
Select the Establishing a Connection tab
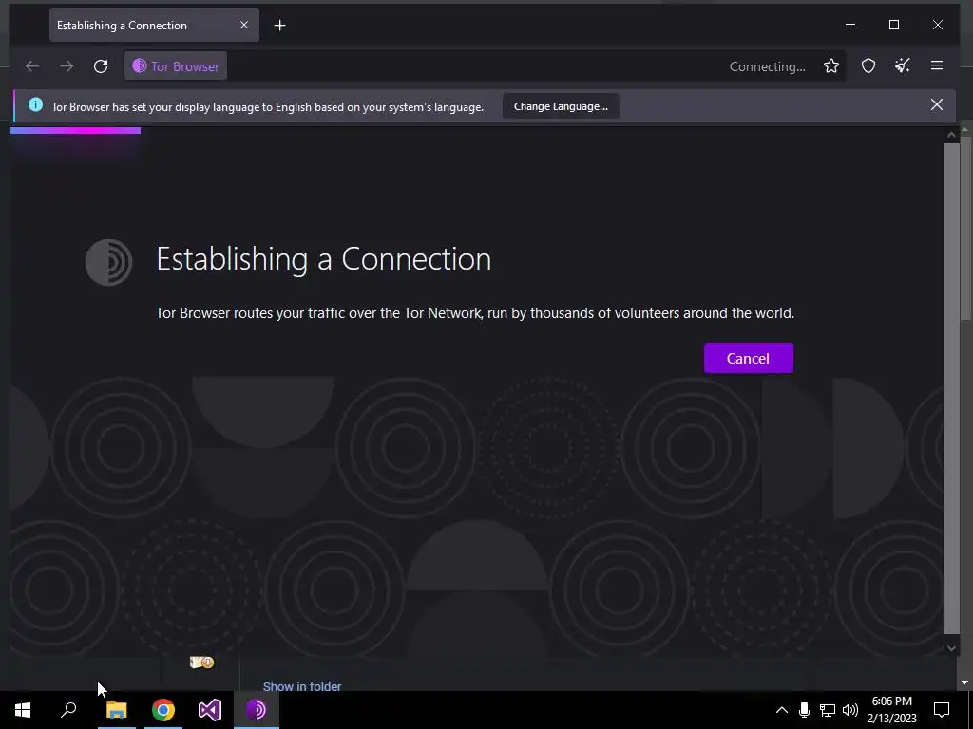tap(154, 26)
